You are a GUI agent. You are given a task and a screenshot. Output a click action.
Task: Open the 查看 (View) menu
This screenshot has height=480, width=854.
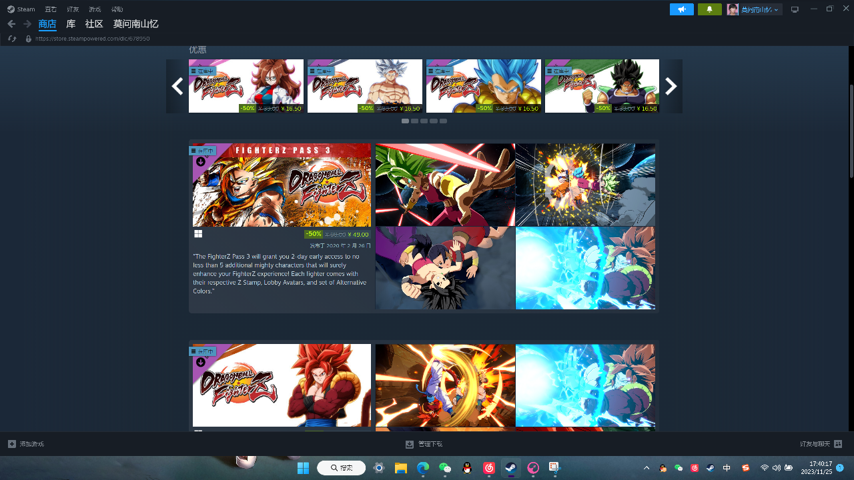[51, 9]
